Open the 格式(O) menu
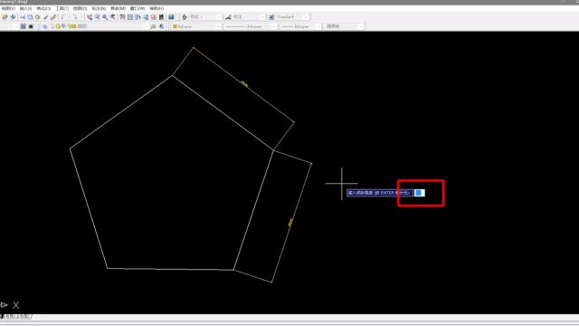Screen dimensions: 579x326 click(x=43, y=8)
